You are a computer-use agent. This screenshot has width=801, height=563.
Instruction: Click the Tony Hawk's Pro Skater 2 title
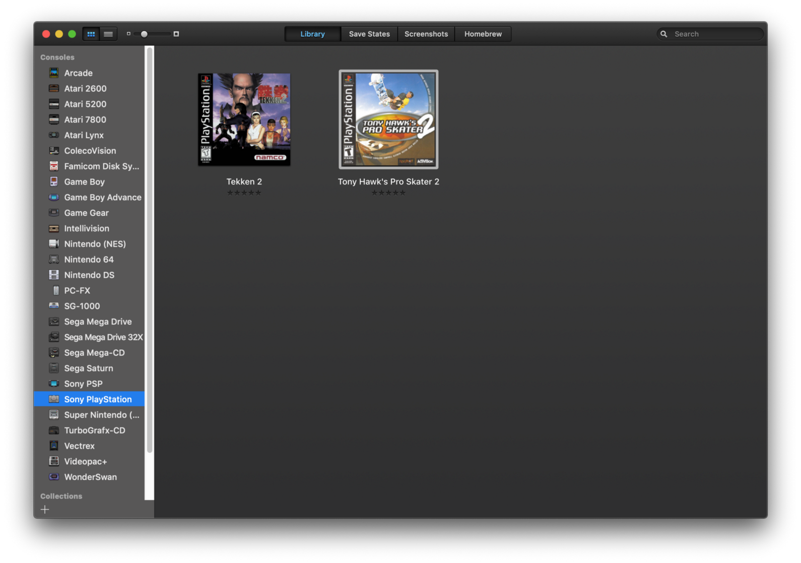tap(388, 181)
